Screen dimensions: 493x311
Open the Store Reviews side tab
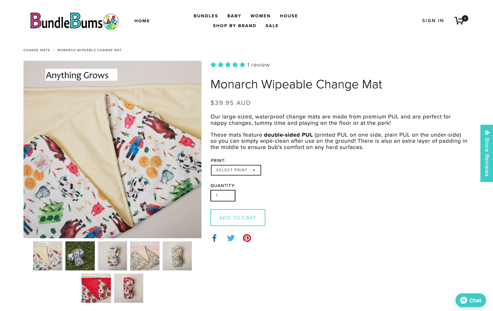click(487, 153)
